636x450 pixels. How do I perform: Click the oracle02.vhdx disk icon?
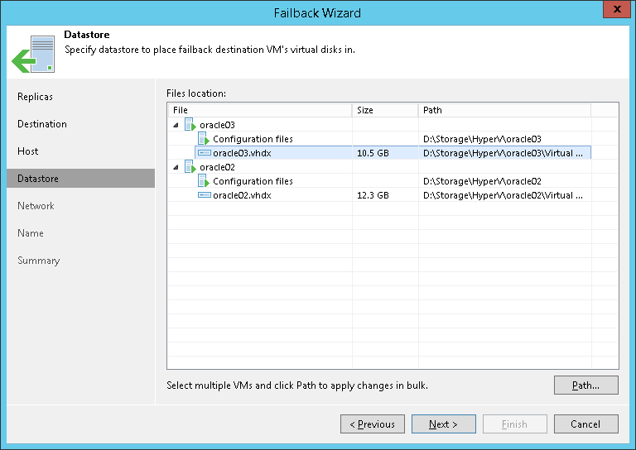click(205, 195)
